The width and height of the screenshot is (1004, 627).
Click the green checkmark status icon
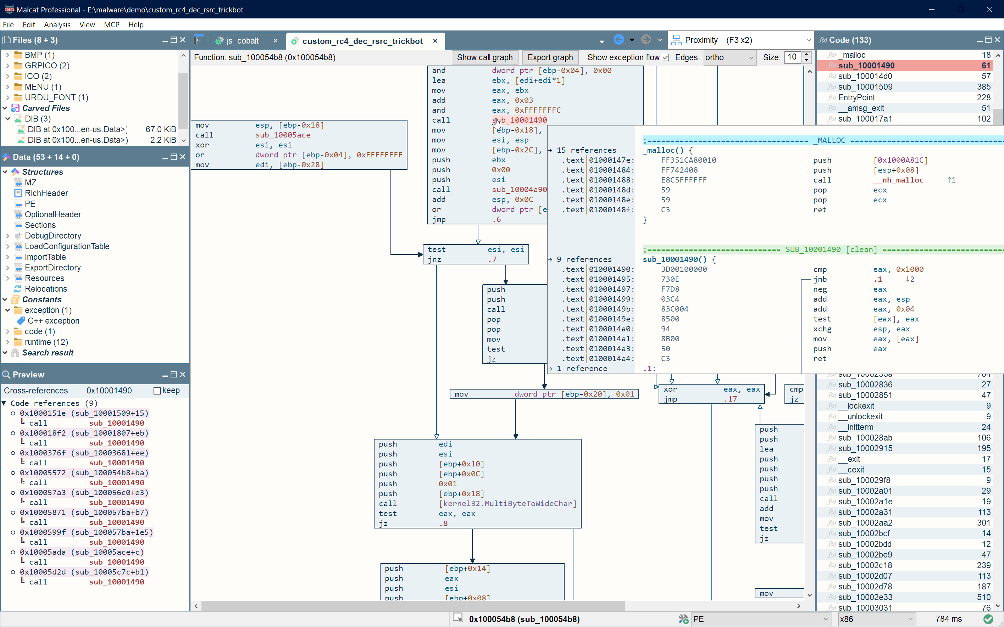[x=989, y=619]
